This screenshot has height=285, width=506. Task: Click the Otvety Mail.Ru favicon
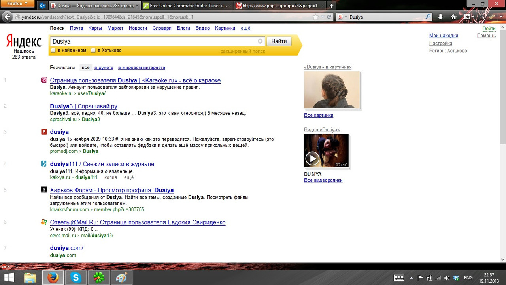44,222
